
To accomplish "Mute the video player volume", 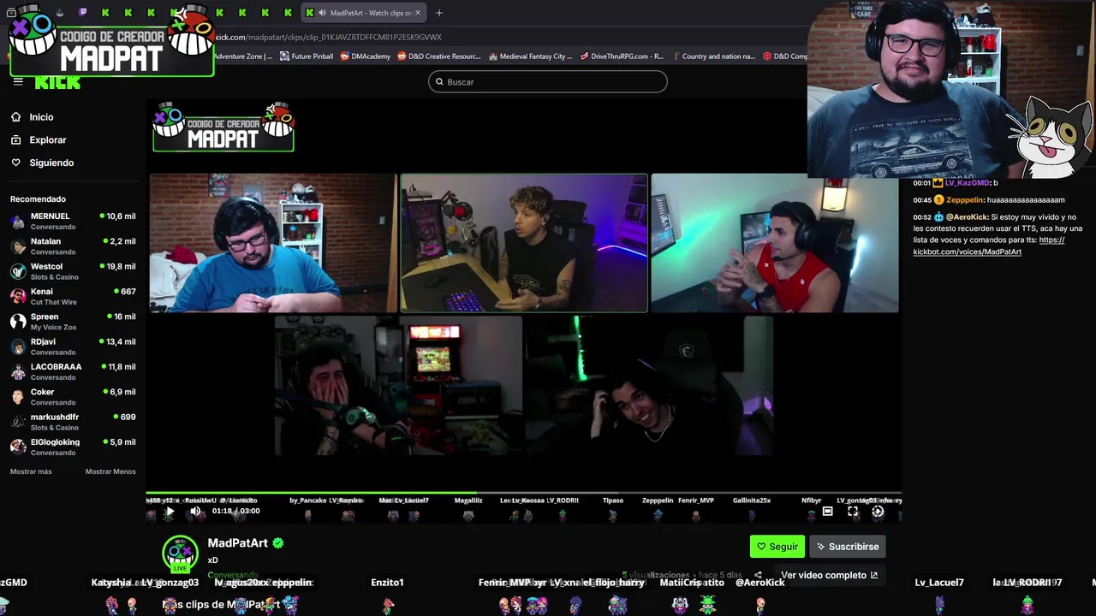I will (x=195, y=512).
